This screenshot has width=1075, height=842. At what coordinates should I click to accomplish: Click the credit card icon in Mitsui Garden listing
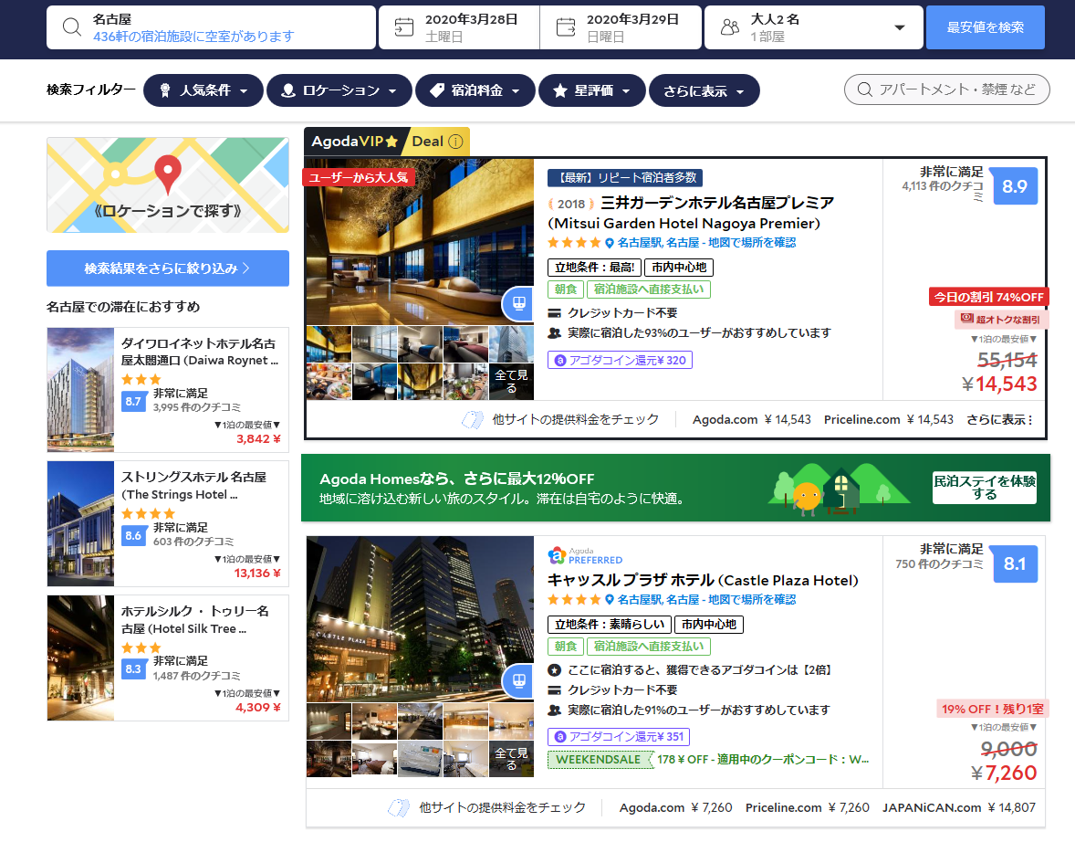(x=555, y=313)
